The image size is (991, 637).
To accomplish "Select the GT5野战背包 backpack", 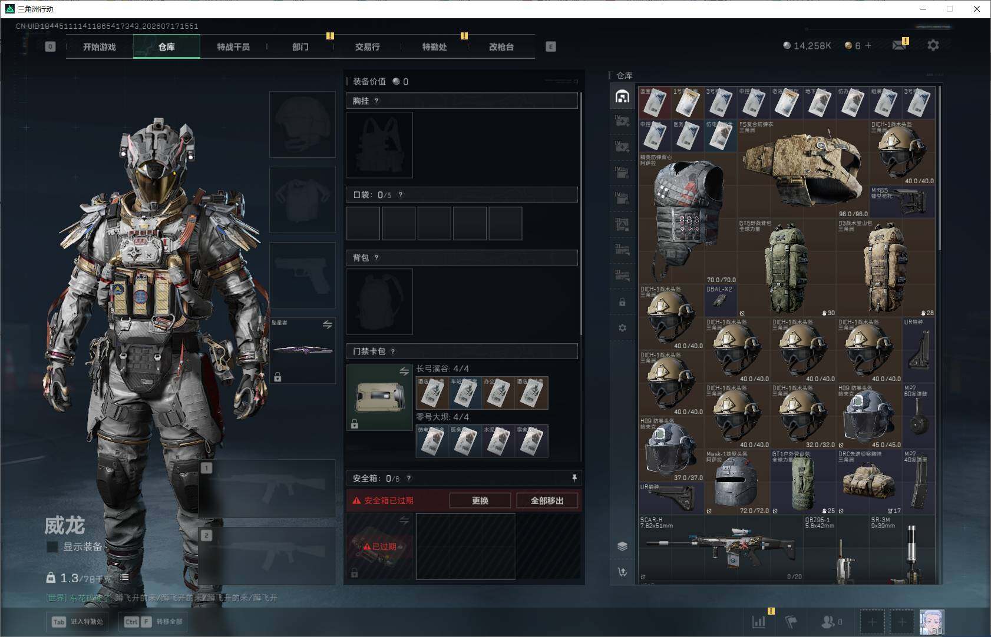I will [787, 268].
